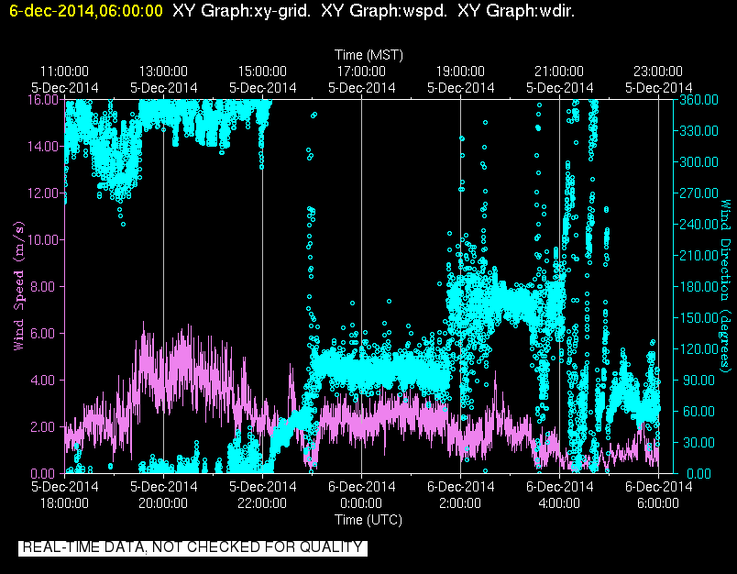Click the XY Graph:wspd title label
The image size is (737, 574).
pyautogui.click(x=384, y=10)
